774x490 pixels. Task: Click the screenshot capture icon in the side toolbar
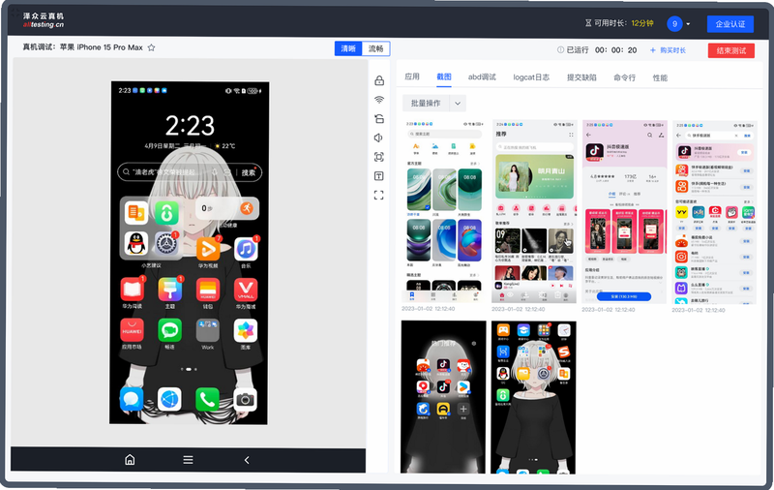(x=378, y=157)
